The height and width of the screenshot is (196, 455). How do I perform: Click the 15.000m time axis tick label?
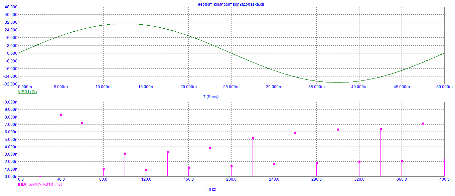(146, 87)
